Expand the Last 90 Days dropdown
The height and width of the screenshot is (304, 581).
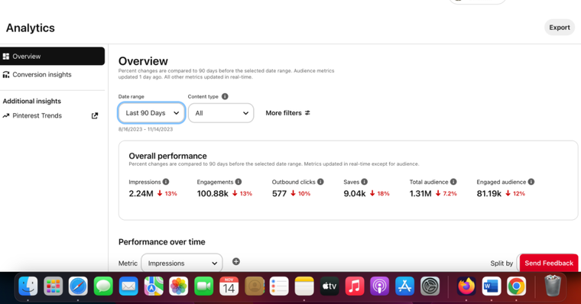pyautogui.click(x=151, y=113)
